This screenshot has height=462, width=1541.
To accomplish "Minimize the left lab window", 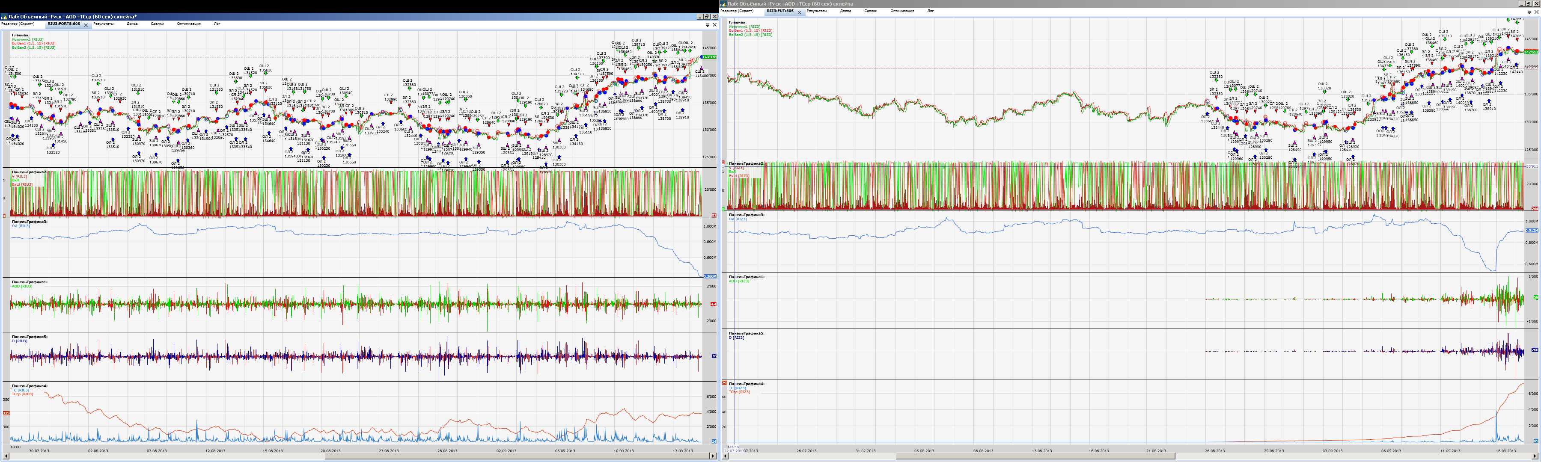I will 700,17.
